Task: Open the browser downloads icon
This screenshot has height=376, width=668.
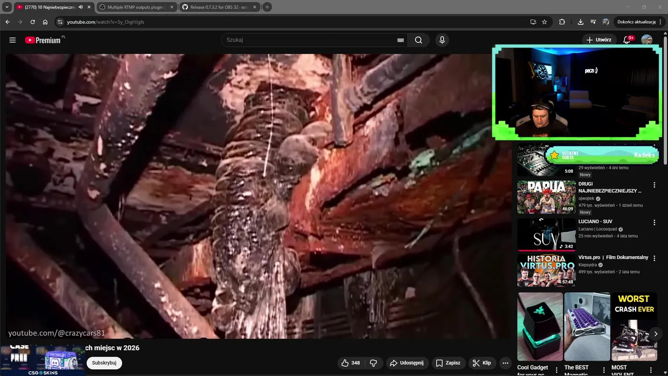Action: click(580, 22)
